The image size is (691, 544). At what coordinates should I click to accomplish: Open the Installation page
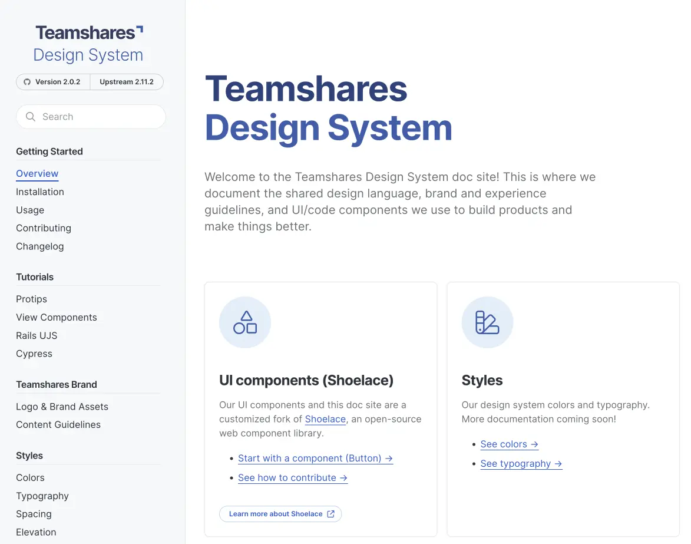[40, 192]
